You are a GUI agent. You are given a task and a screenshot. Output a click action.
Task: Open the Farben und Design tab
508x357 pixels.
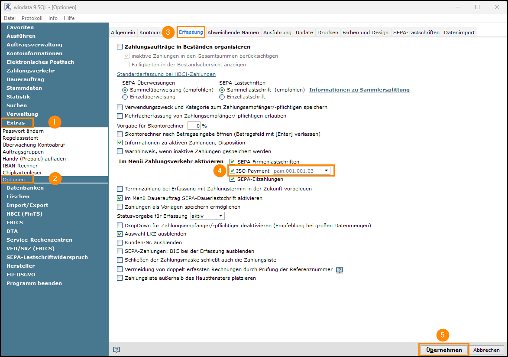pos(366,33)
